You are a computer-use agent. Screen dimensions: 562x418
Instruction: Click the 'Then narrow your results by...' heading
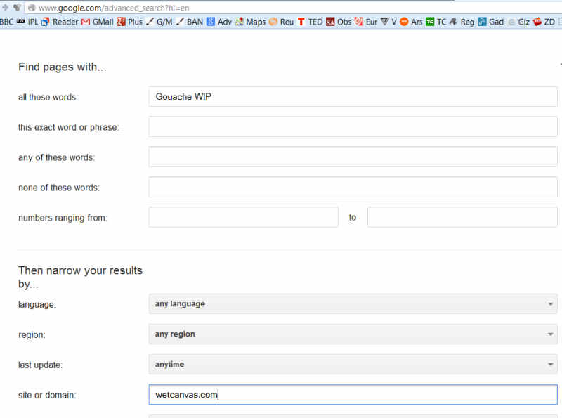(80, 277)
